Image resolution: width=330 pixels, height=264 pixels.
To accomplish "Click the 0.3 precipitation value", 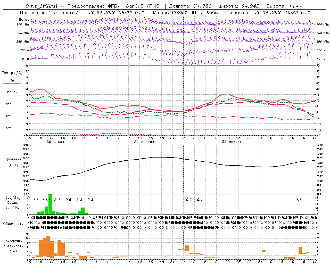I will coord(90,200).
